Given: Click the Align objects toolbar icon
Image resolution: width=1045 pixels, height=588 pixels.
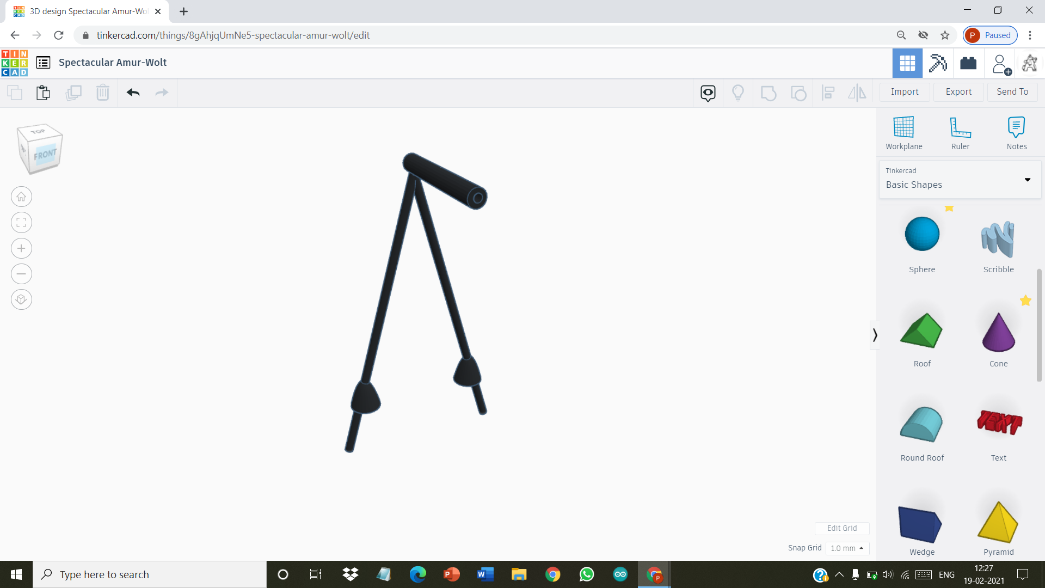Looking at the screenshot, I should coord(828,93).
